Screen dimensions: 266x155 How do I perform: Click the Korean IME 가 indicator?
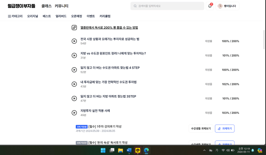[x=217, y=150]
